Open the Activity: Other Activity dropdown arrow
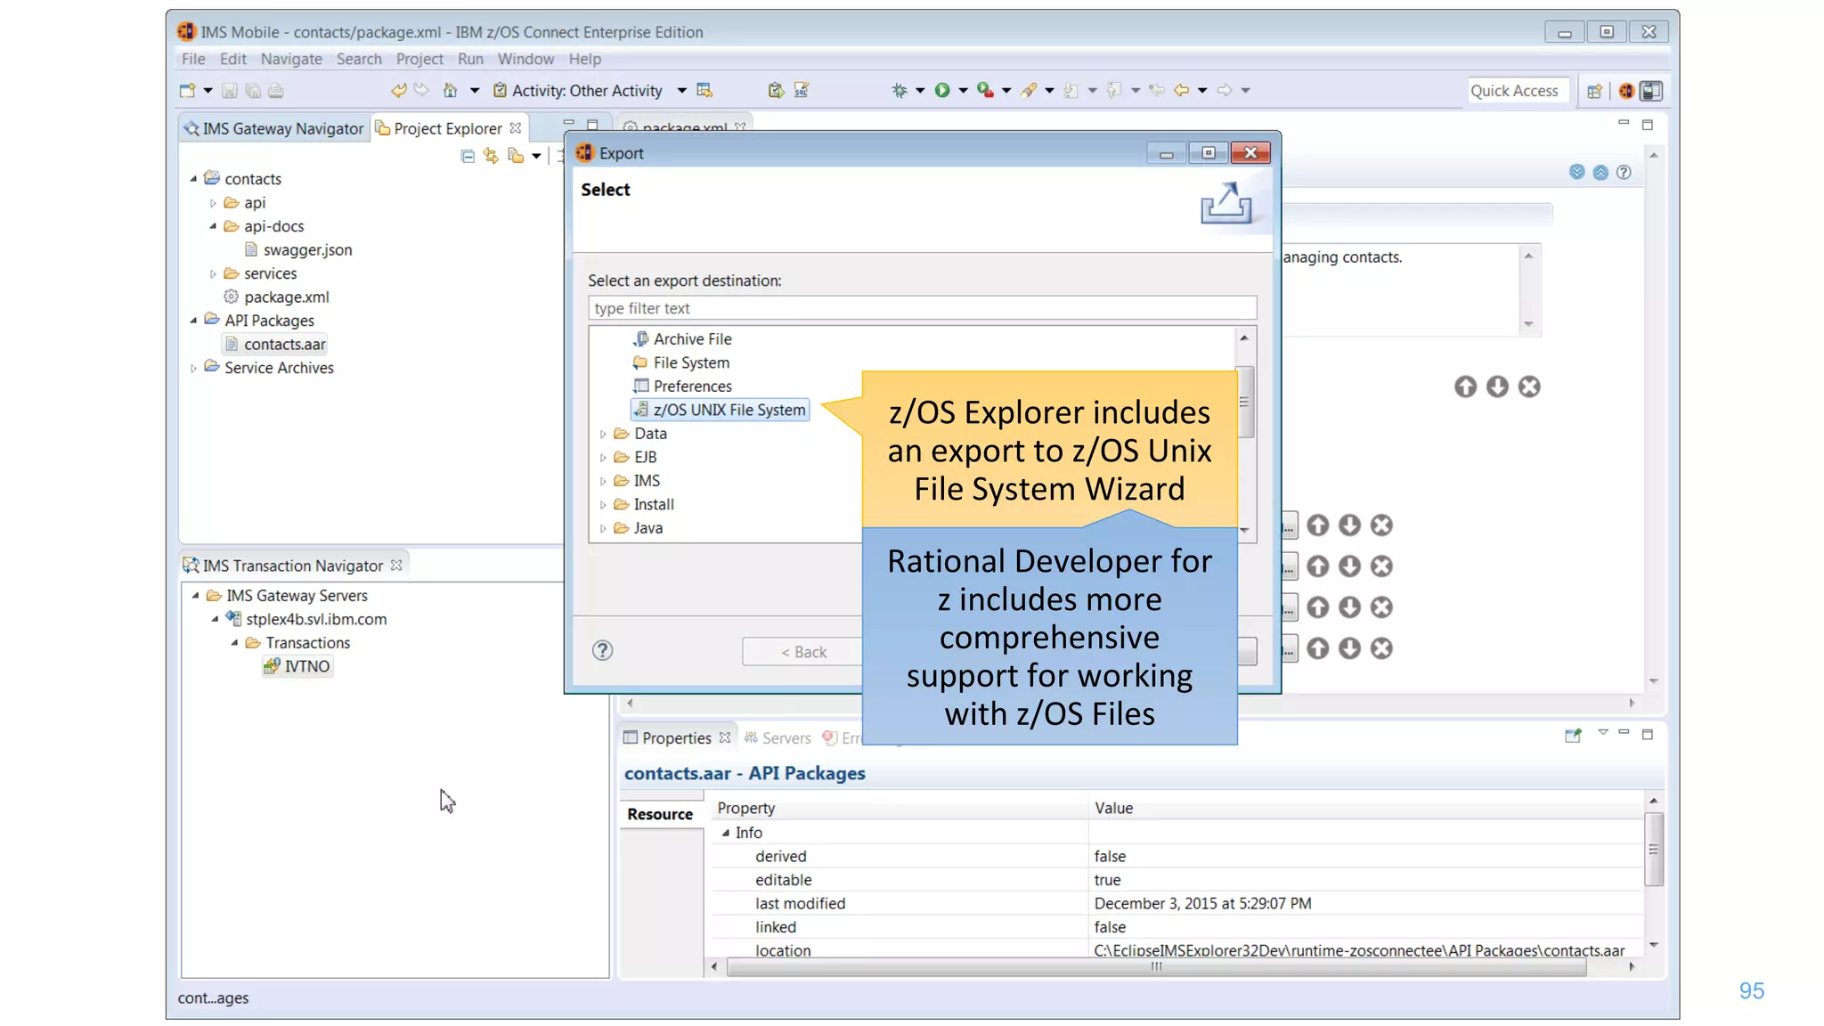This screenshot has height=1026, width=1824. [x=681, y=91]
